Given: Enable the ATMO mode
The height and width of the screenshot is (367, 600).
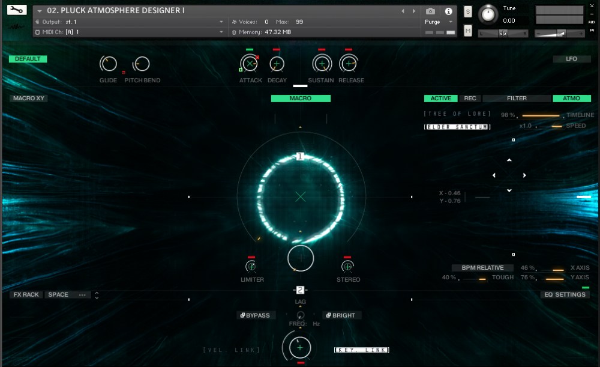Looking at the screenshot, I should [x=571, y=98].
